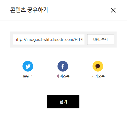Viewport: 127px width, 118px height.
Task: Select the 페이스북 text label
Action: 63,76
